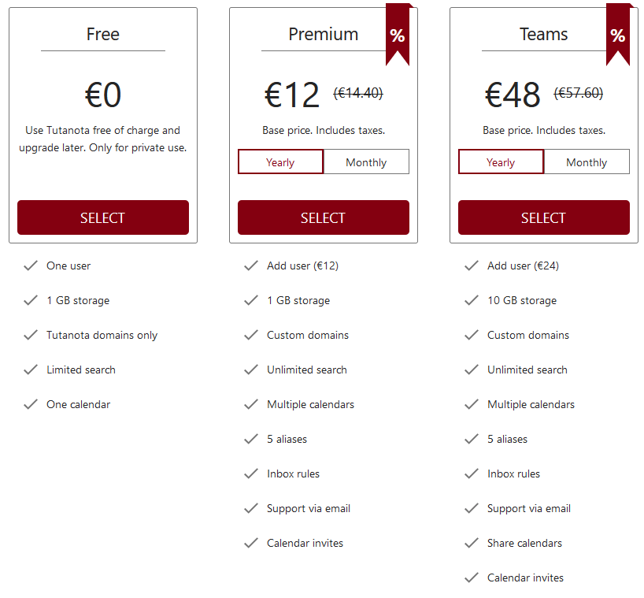Select the Teams plan
This screenshot has height=598, width=644.
click(544, 217)
